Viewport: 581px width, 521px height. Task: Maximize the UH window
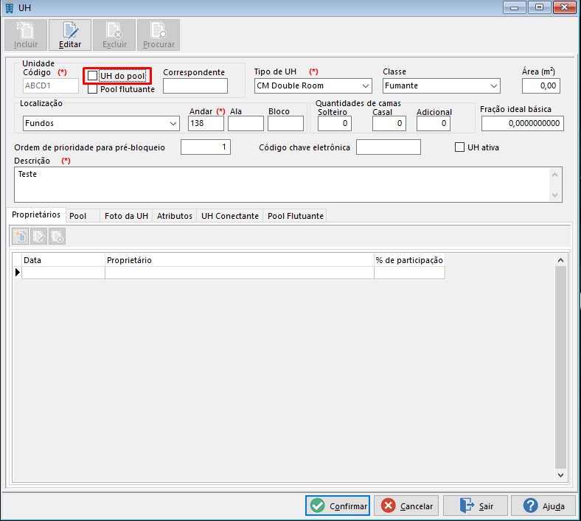539,7
